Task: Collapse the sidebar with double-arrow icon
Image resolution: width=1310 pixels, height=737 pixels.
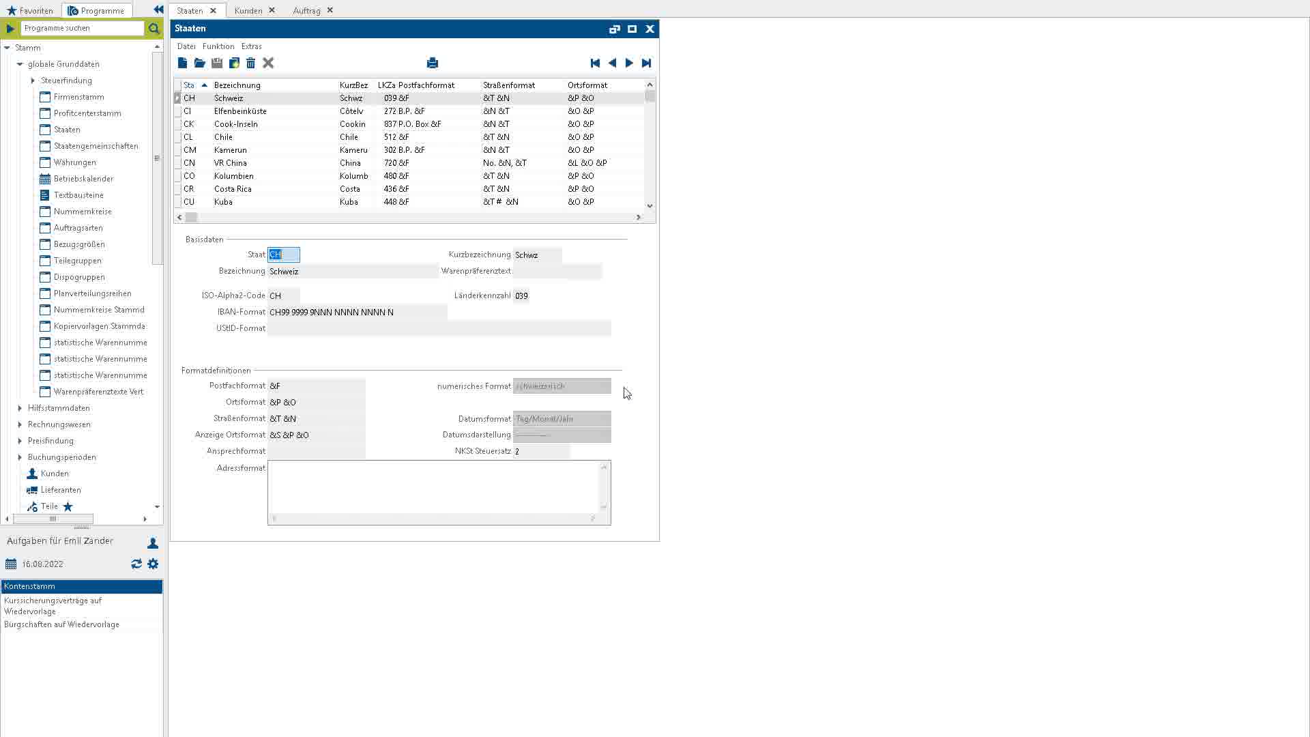Action: pos(158,10)
